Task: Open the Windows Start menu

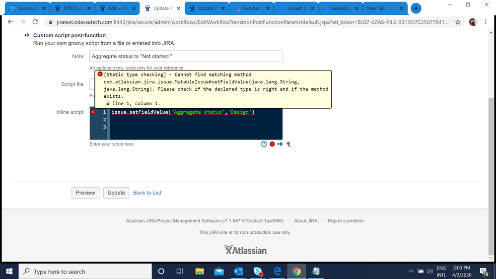Action: (9, 272)
